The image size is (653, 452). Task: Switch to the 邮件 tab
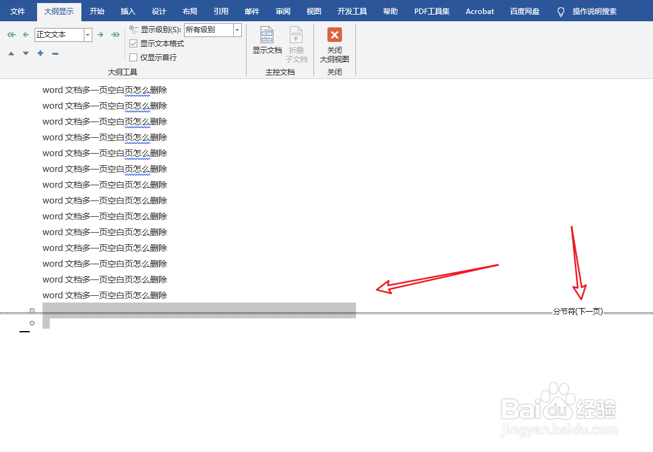click(x=252, y=12)
